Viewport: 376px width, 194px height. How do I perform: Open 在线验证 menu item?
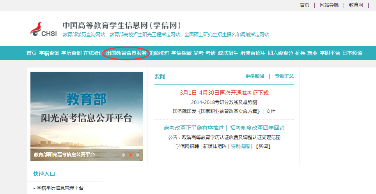93,53
